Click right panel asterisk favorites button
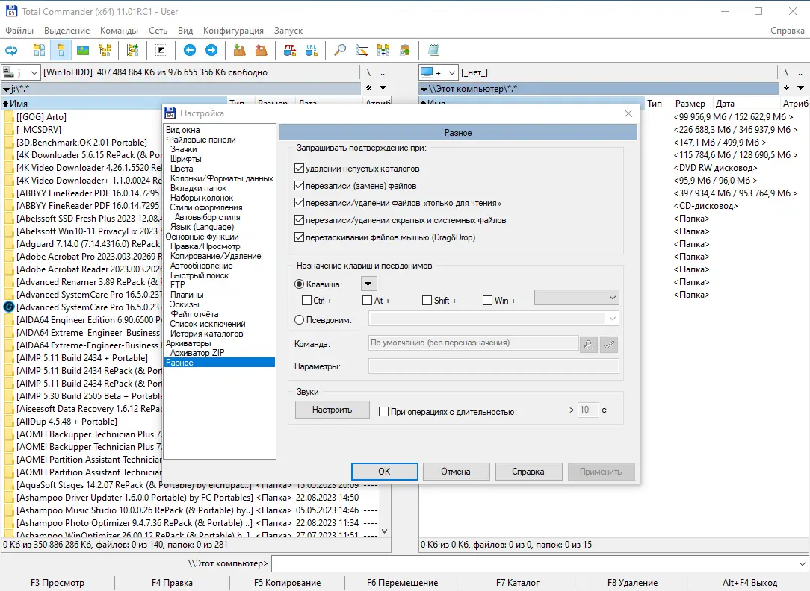Viewport: 810px width, 591px height. 786,88
